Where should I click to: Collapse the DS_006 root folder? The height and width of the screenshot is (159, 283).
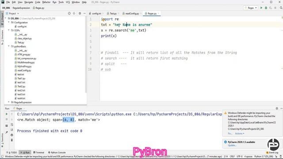[x=6, y=19]
